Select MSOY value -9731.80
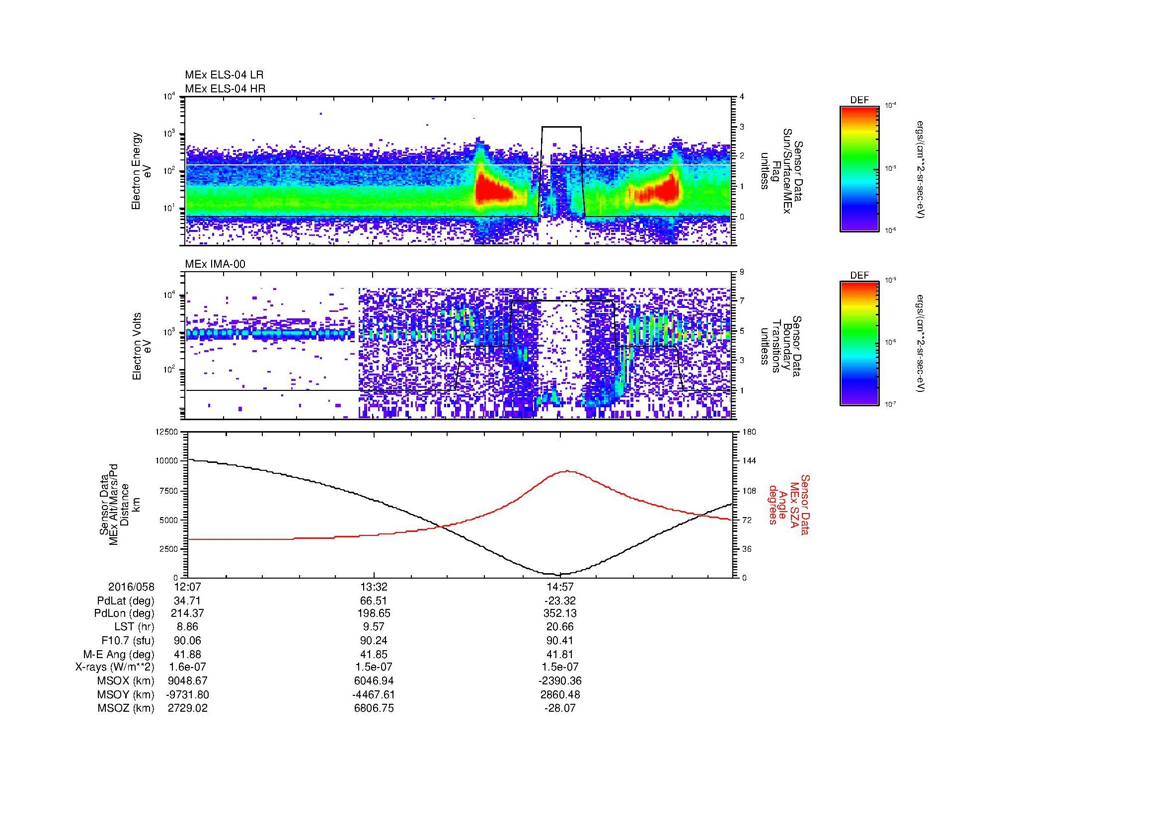The image size is (1162, 821). (187, 694)
